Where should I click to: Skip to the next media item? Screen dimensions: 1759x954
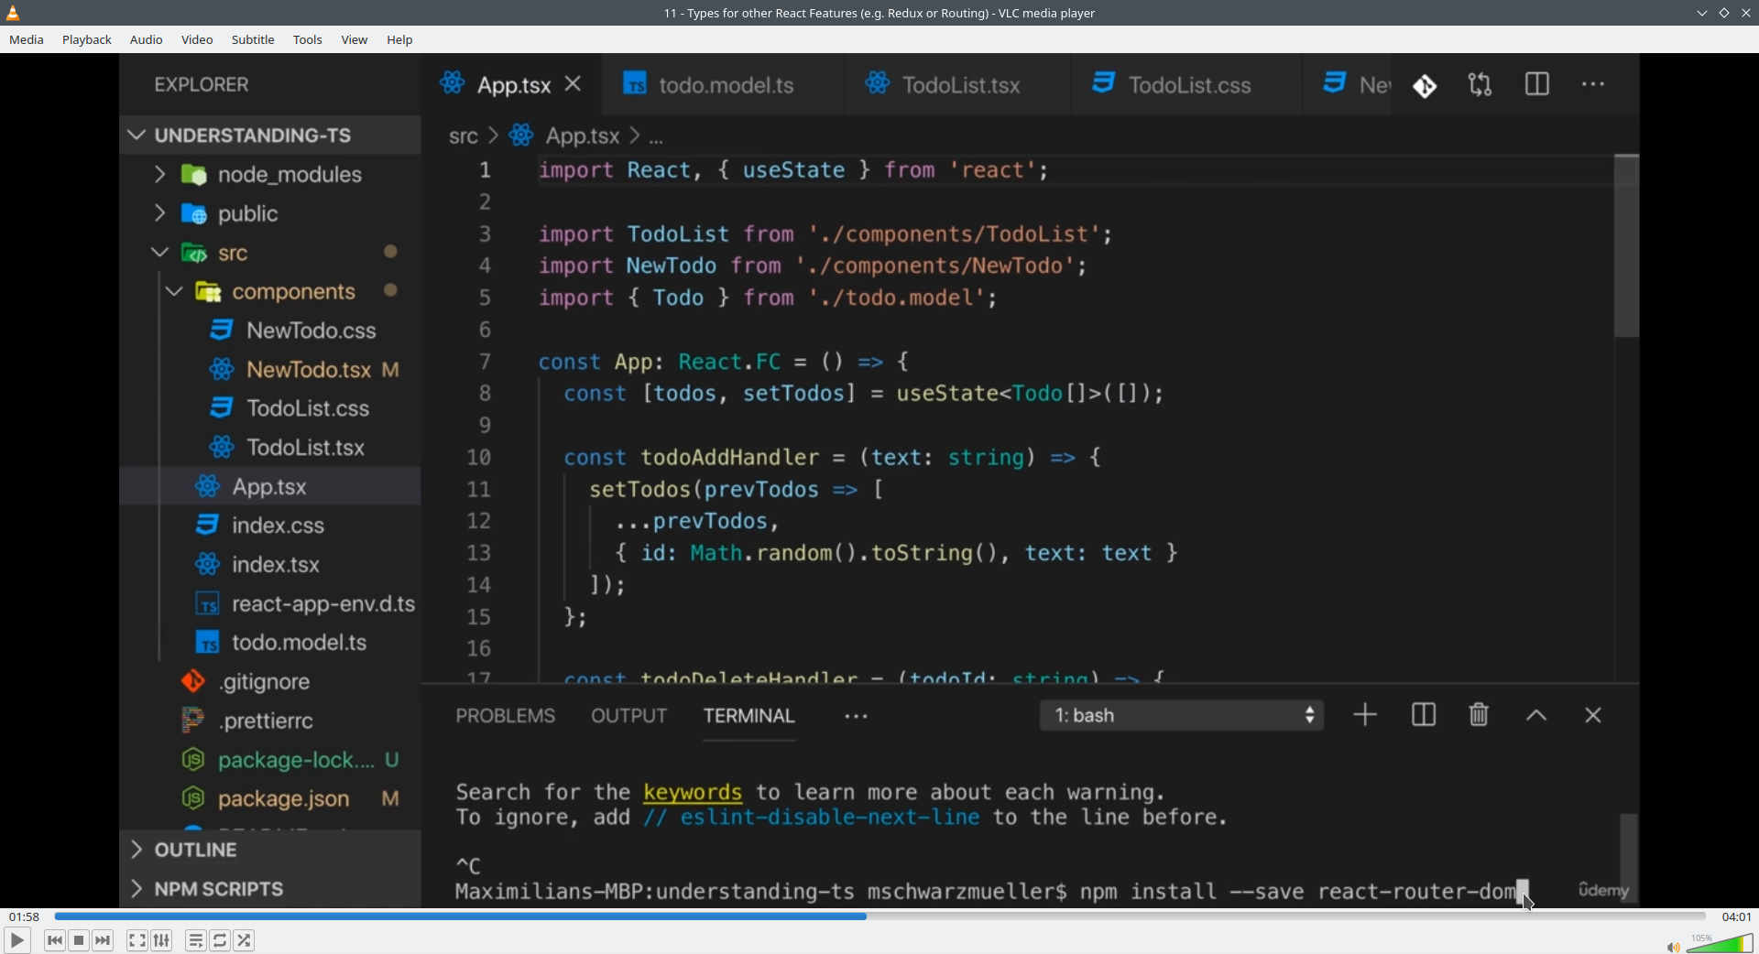pos(103,940)
